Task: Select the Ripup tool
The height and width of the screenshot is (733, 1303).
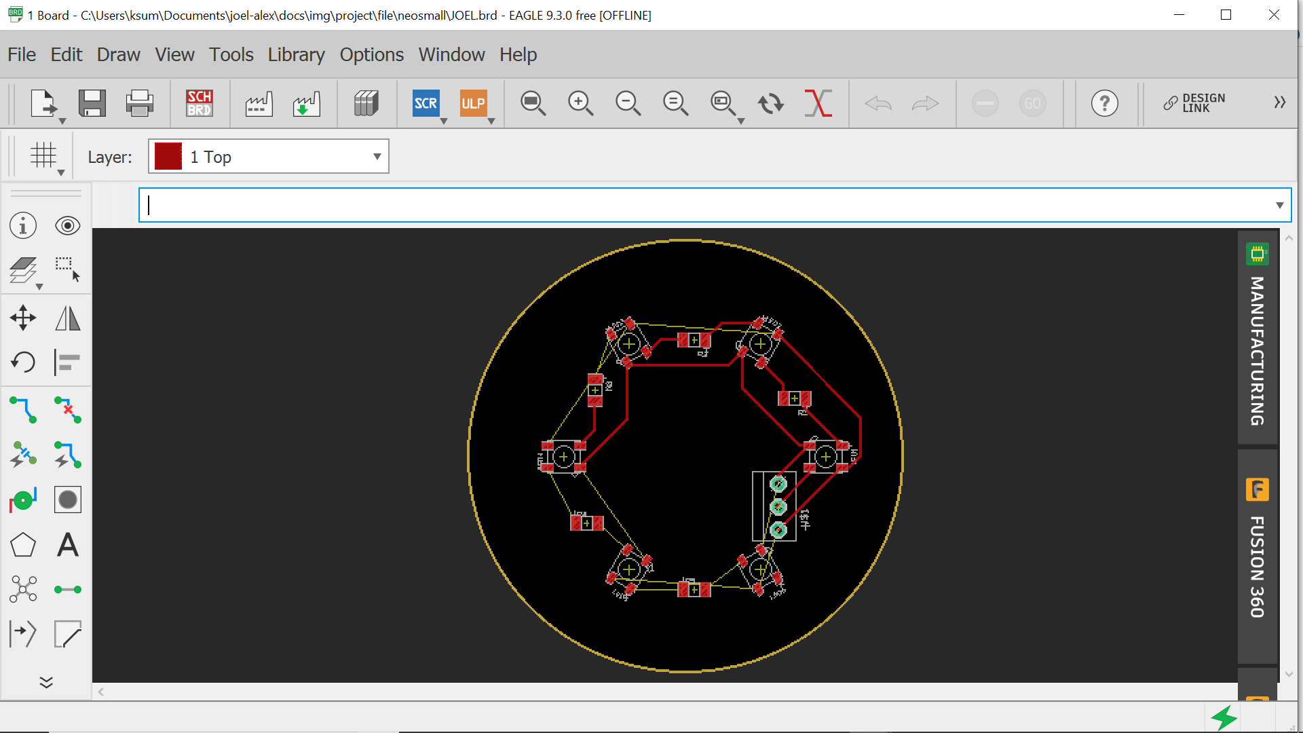Action: point(67,410)
